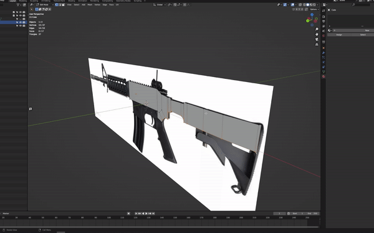
Task: Open the Object Data tab (green triangle)
Action: [324, 71]
